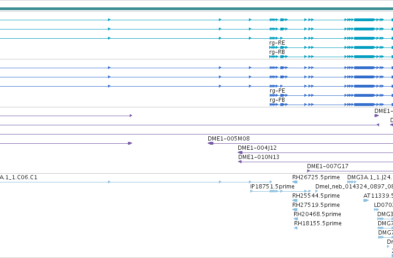Open the Dmel_neb_014324_0897 feature label
Screen dimensions: 393x258
(x=354, y=187)
